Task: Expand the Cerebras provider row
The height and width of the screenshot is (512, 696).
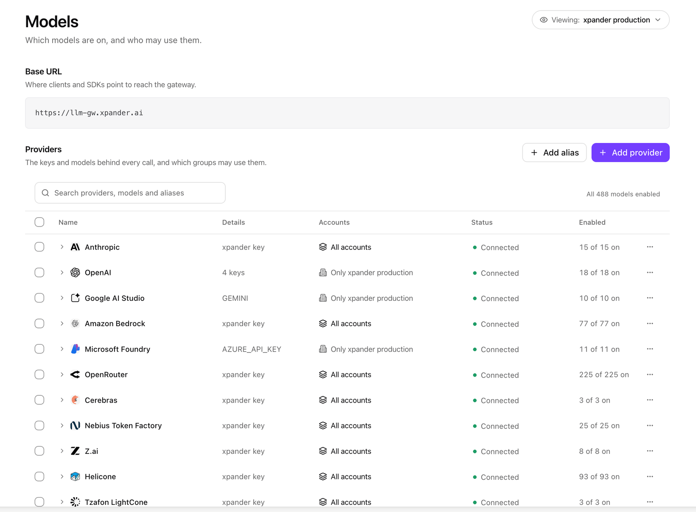Action: point(62,400)
